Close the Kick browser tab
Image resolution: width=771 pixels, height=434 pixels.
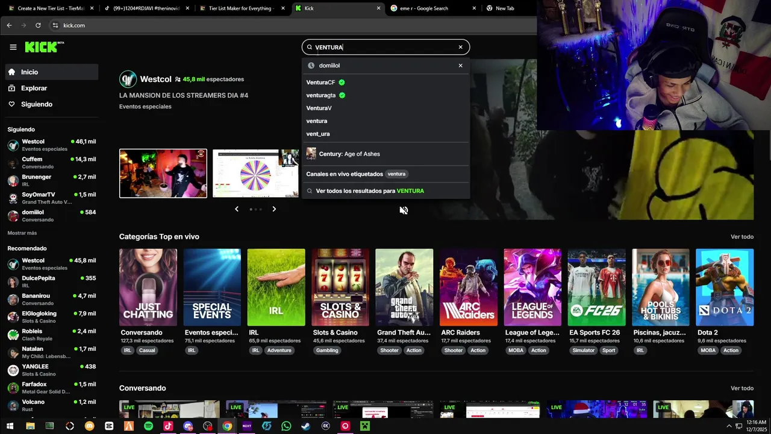(379, 8)
